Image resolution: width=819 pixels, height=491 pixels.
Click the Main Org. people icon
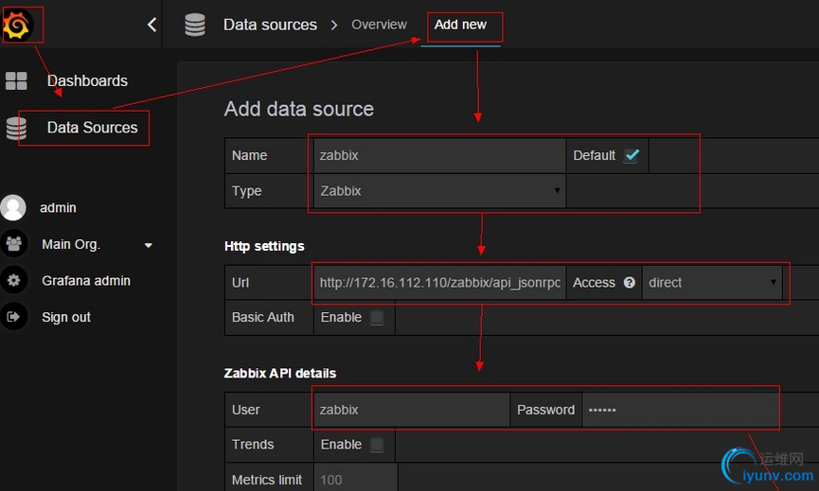(14, 244)
